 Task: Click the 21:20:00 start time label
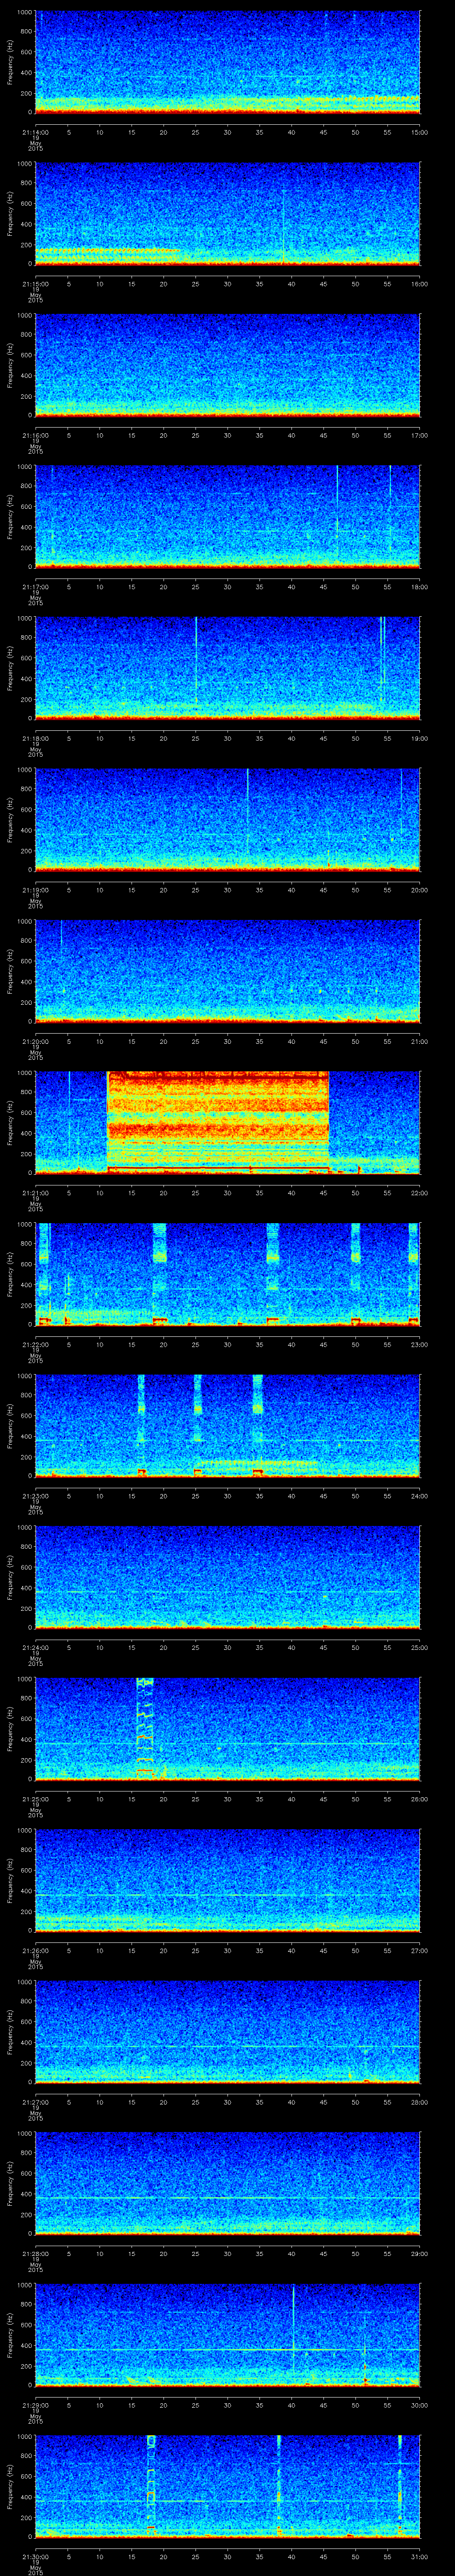[35, 1041]
